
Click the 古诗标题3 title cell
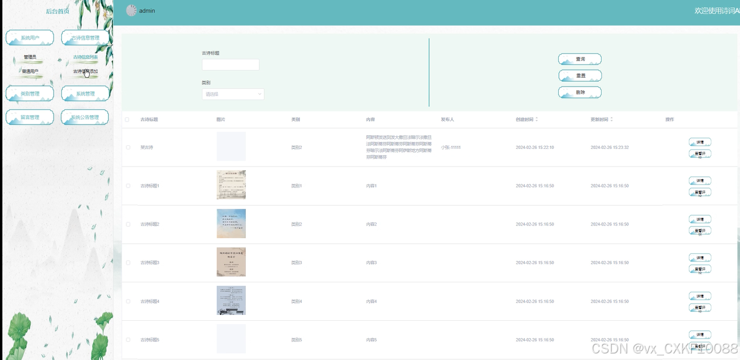click(x=150, y=263)
